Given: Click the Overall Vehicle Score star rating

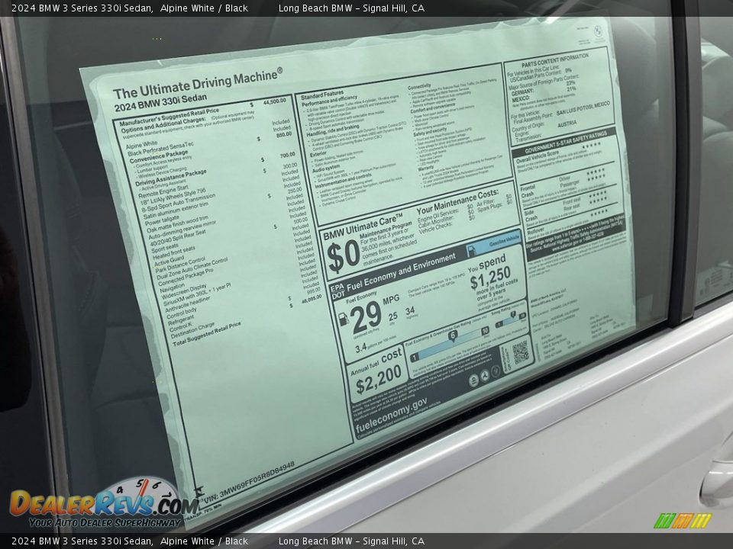Looking at the screenshot, I should [591, 146].
